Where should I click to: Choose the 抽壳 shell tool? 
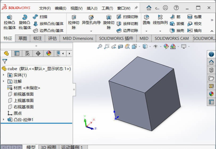(177, 31)
